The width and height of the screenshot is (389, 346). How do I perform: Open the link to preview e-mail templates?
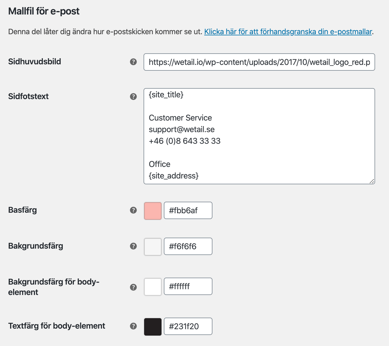pos(288,32)
